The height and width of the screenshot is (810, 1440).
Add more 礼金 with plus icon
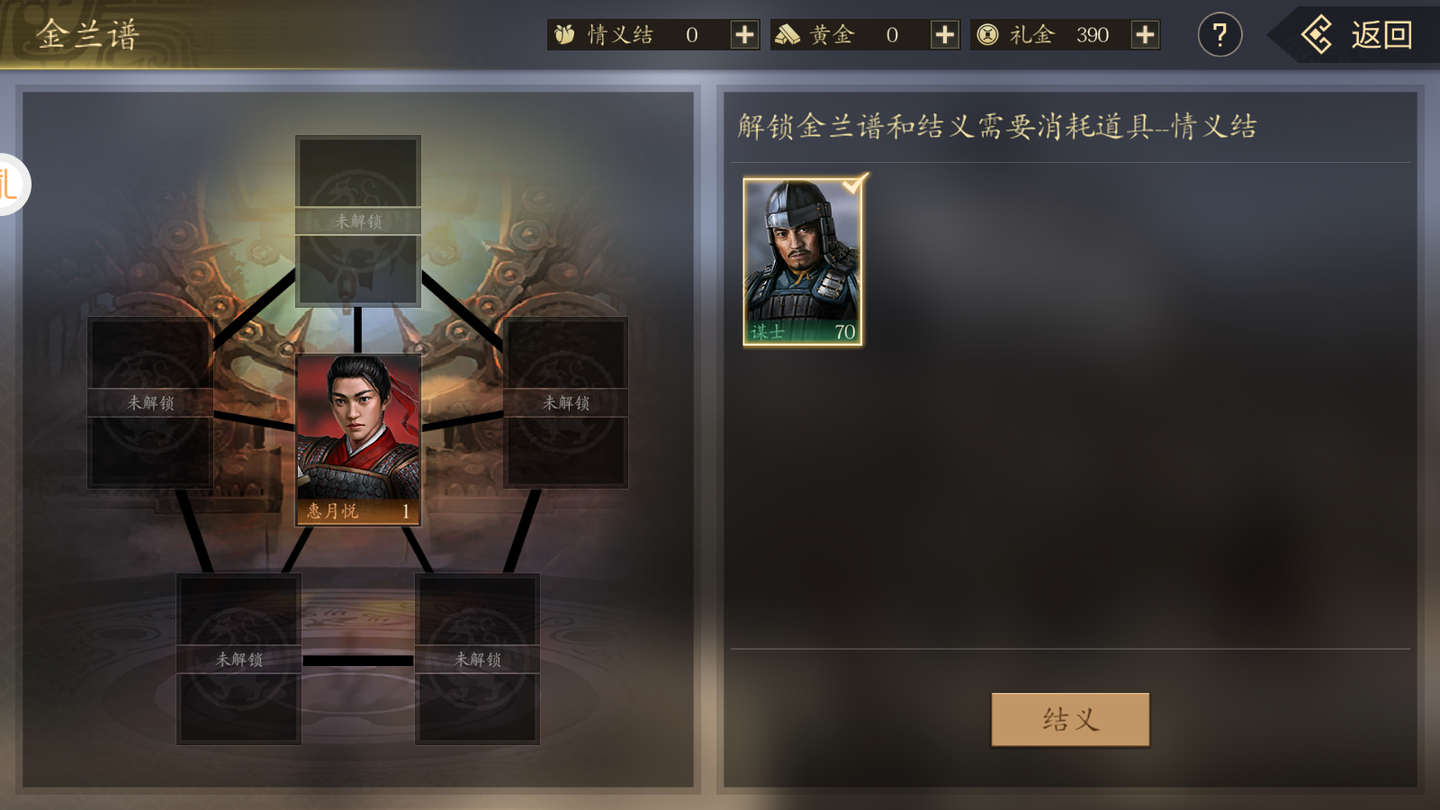(x=1145, y=35)
